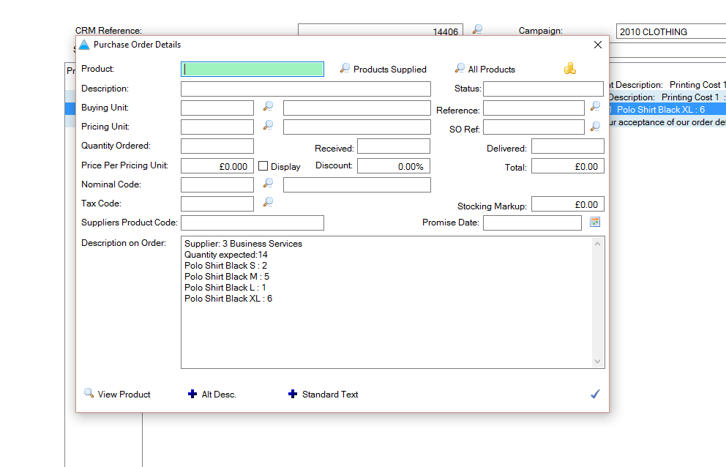Click the Stocking Markup field
Image resolution: width=726 pixels, height=467 pixels.
568,203
